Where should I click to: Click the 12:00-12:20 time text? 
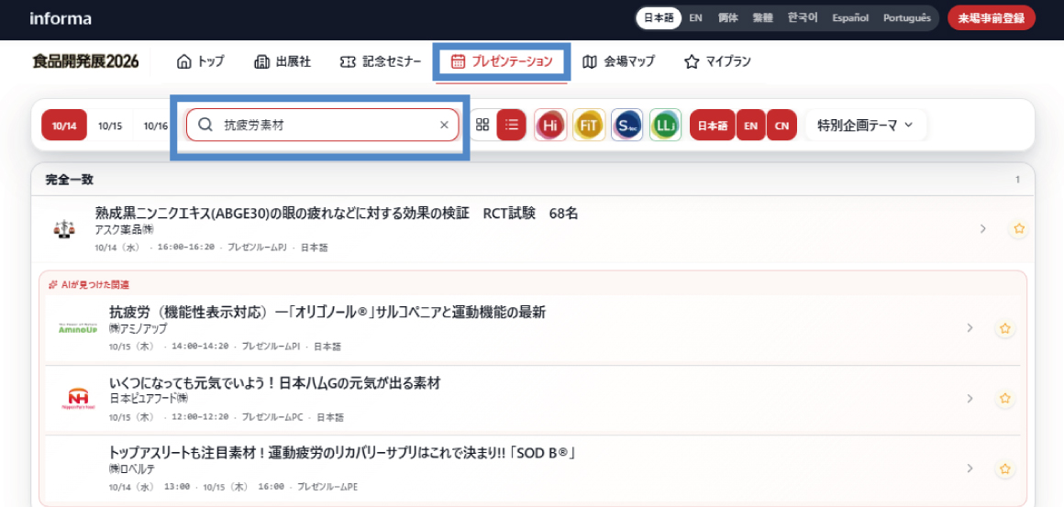200,417
